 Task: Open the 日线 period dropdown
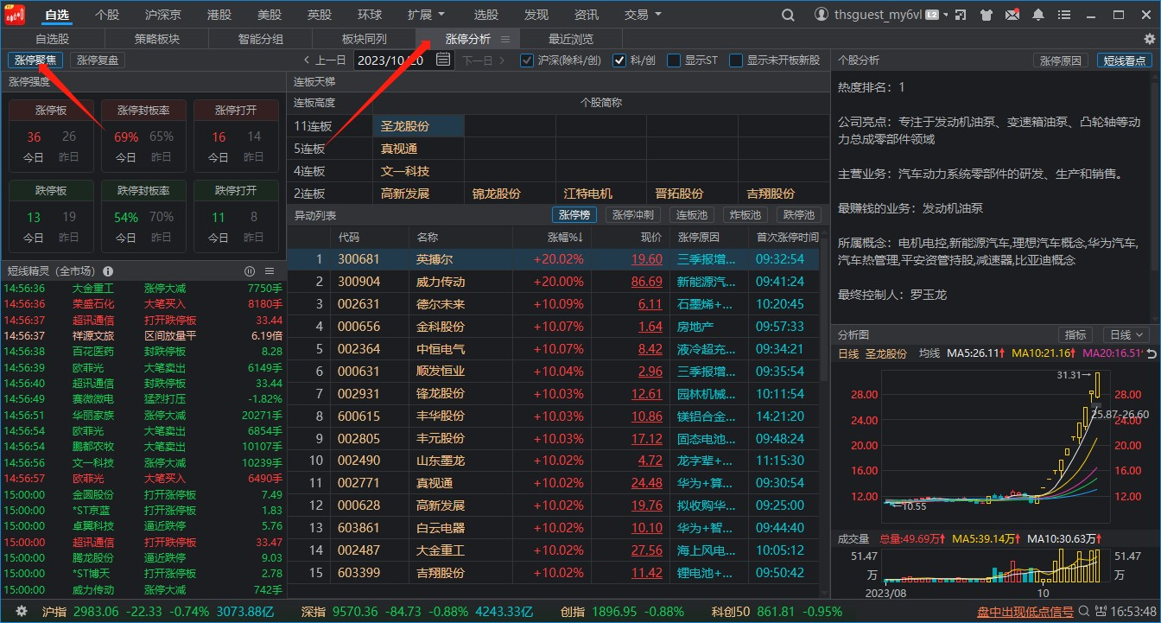click(x=1127, y=334)
